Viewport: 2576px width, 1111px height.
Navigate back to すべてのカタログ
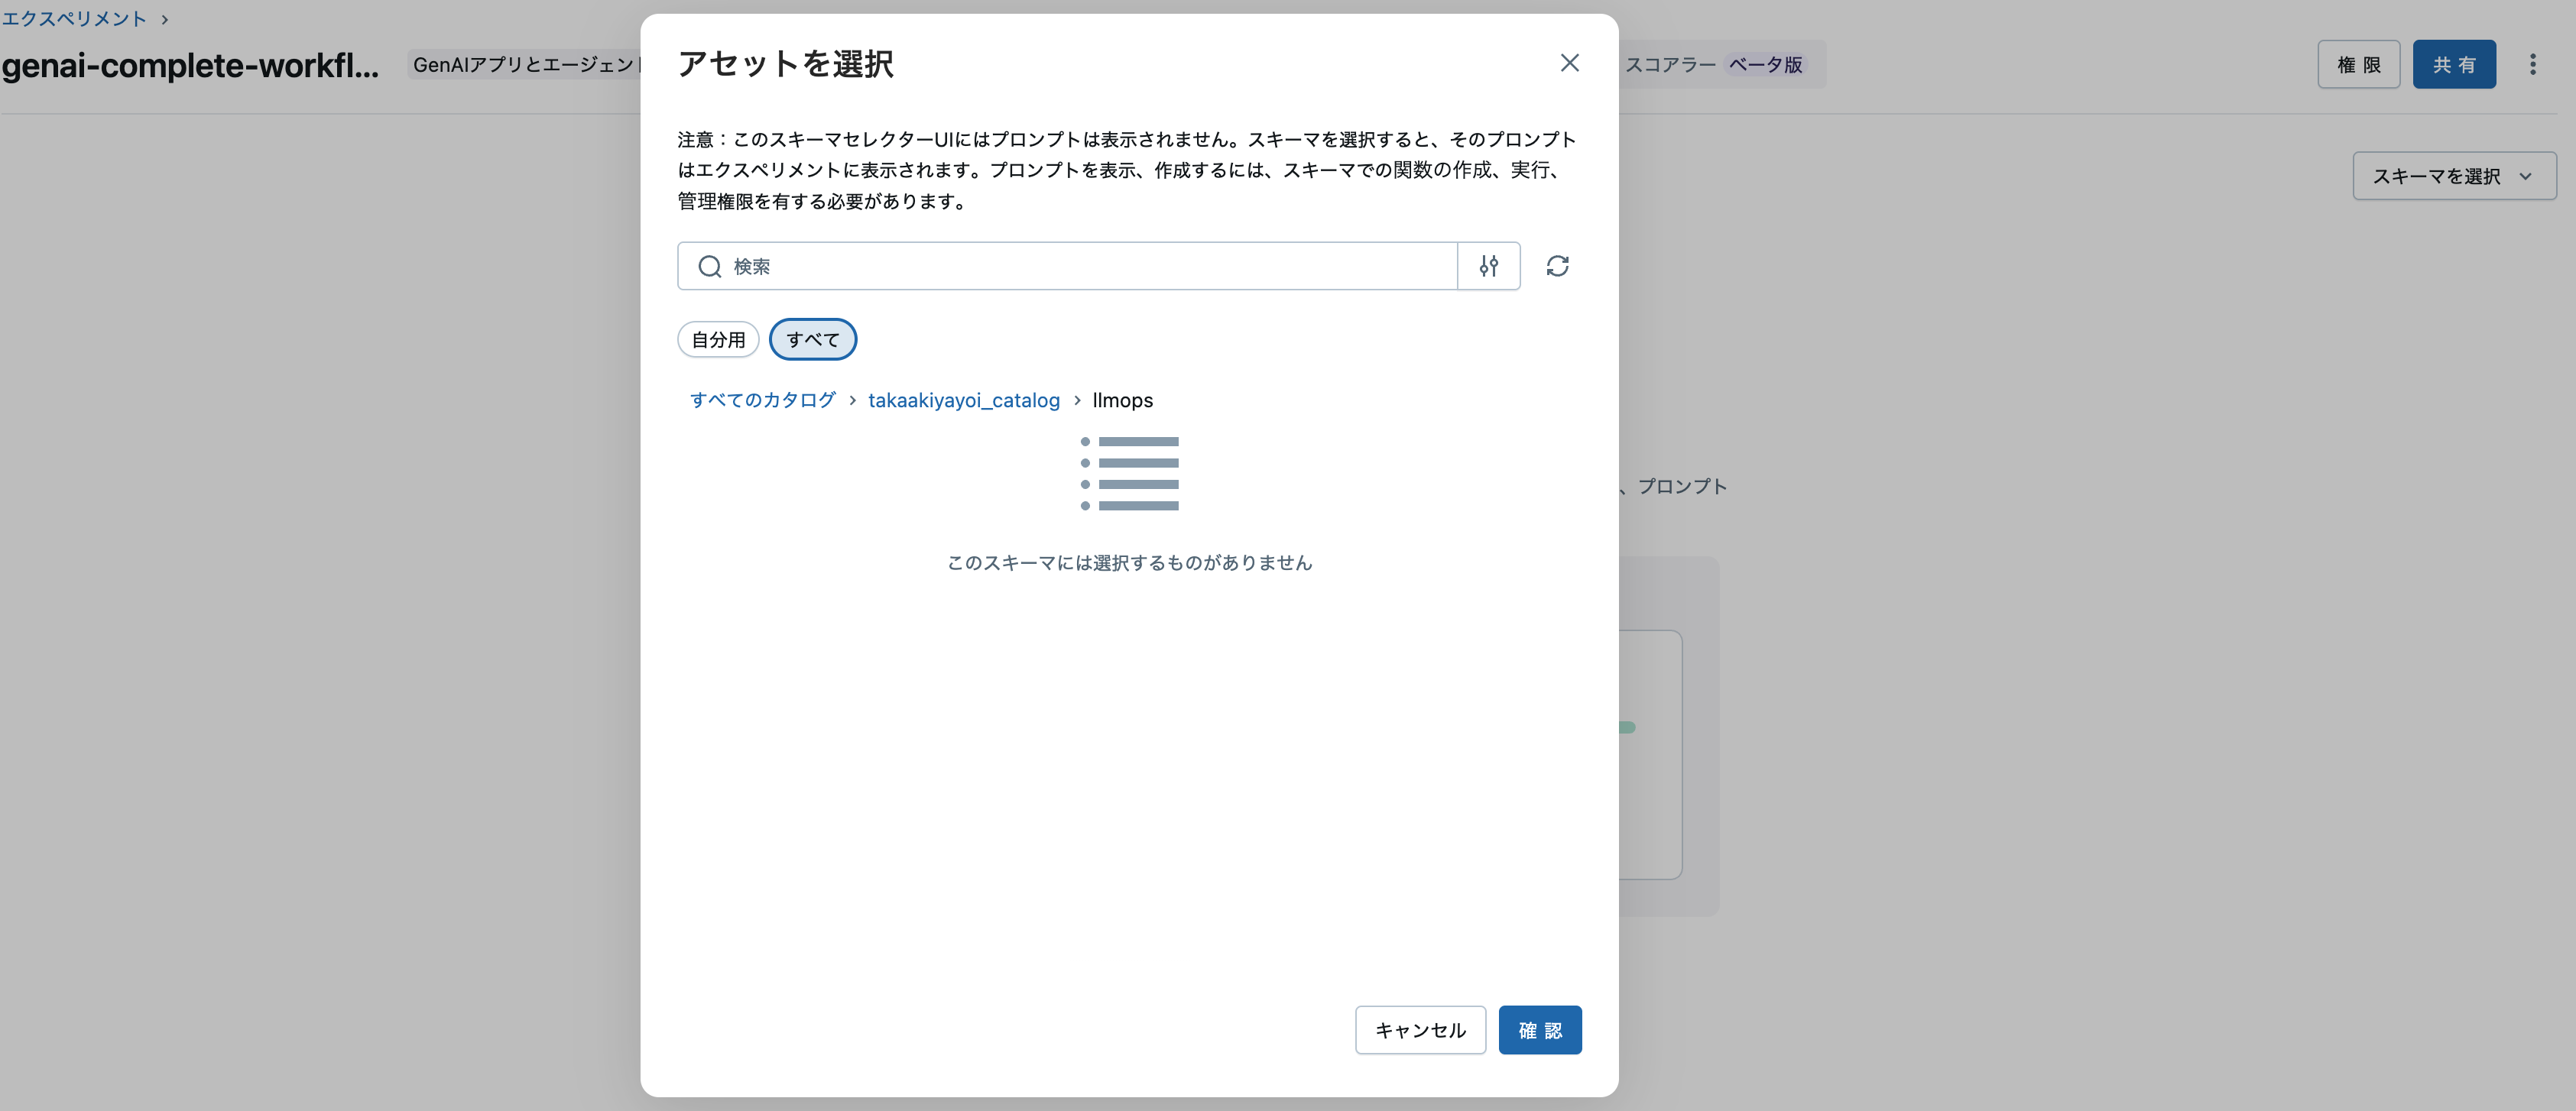762,400
